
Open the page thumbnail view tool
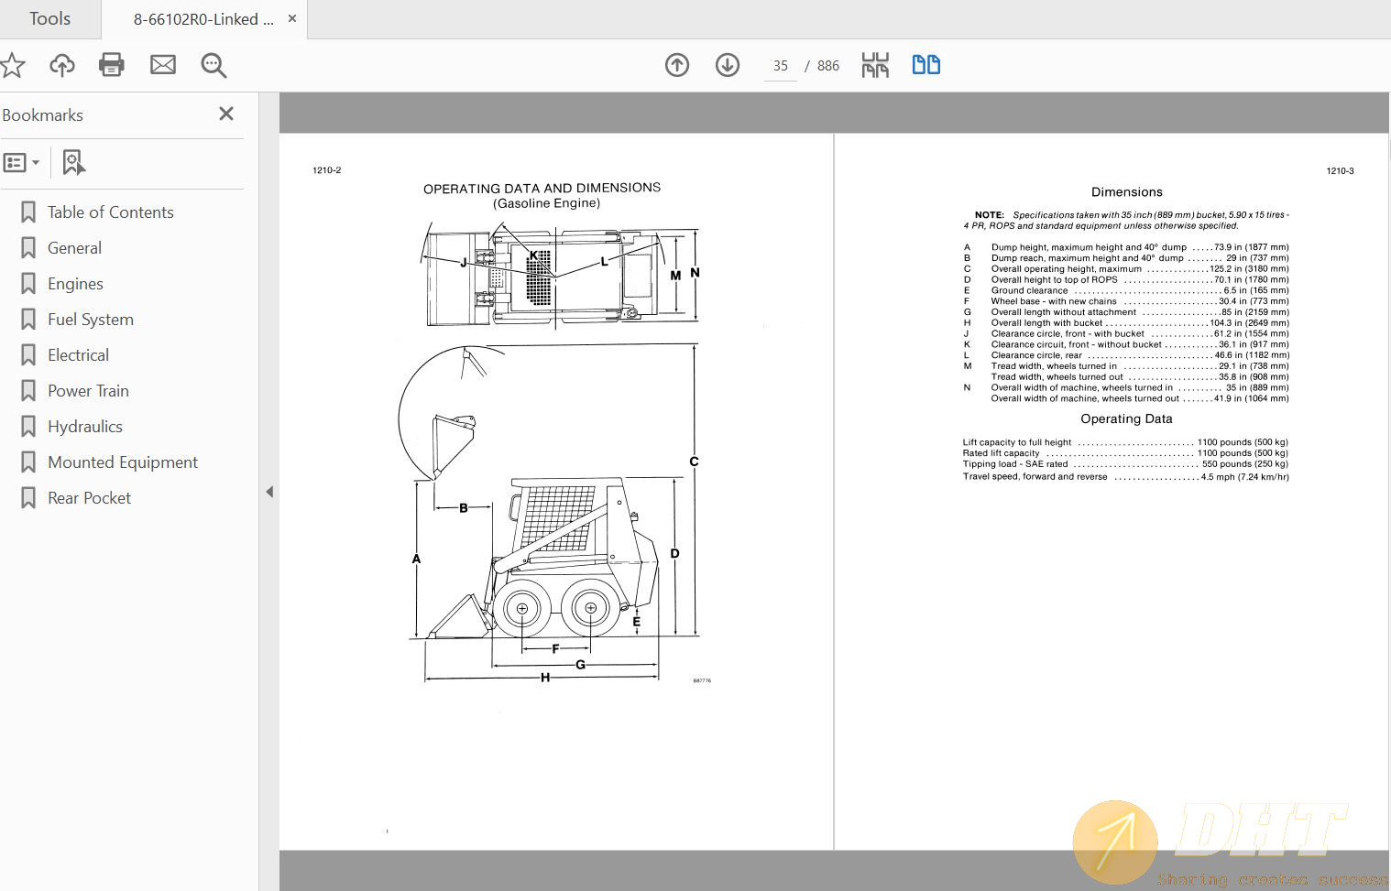tap(874, 65)
